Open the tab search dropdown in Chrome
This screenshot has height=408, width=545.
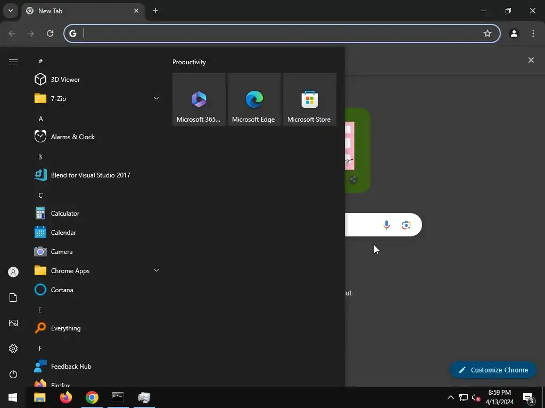coord(11,11)
